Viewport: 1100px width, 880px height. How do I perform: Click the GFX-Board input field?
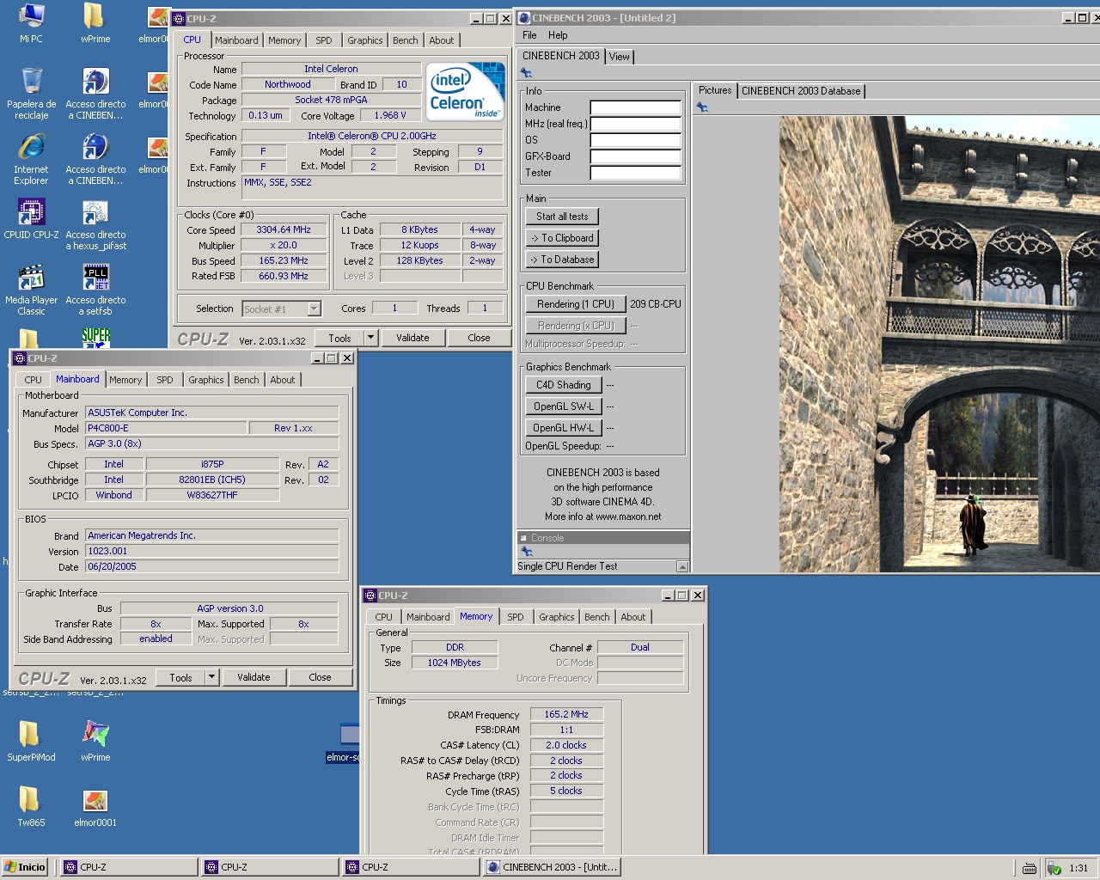[x=635, y=156]
